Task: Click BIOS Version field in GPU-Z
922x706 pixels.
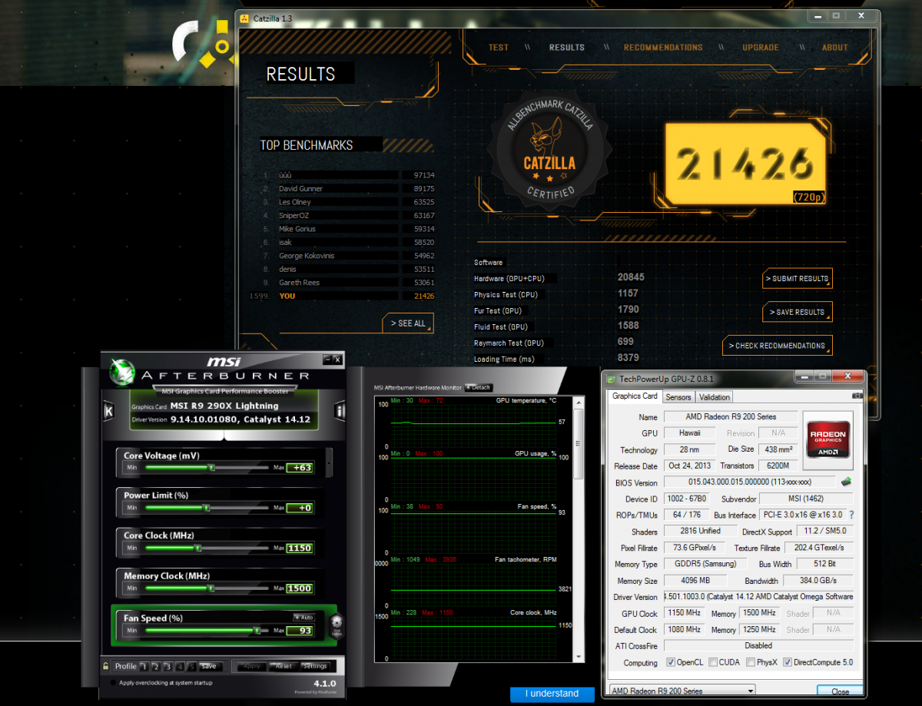Action: [x=750, y=482]
